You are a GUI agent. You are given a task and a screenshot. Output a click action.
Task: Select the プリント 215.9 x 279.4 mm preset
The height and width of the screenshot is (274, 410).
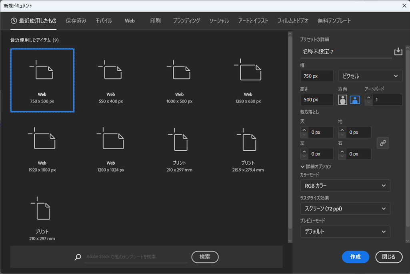click(x=248, y=150)
